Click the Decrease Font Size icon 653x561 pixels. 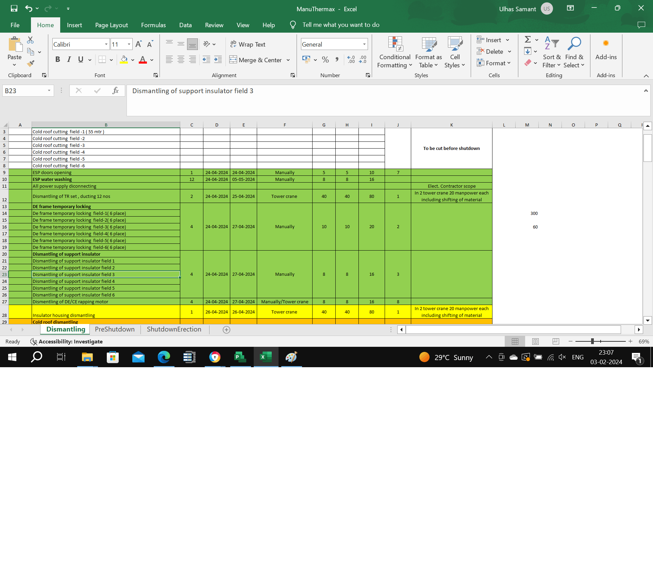point(150,44)
